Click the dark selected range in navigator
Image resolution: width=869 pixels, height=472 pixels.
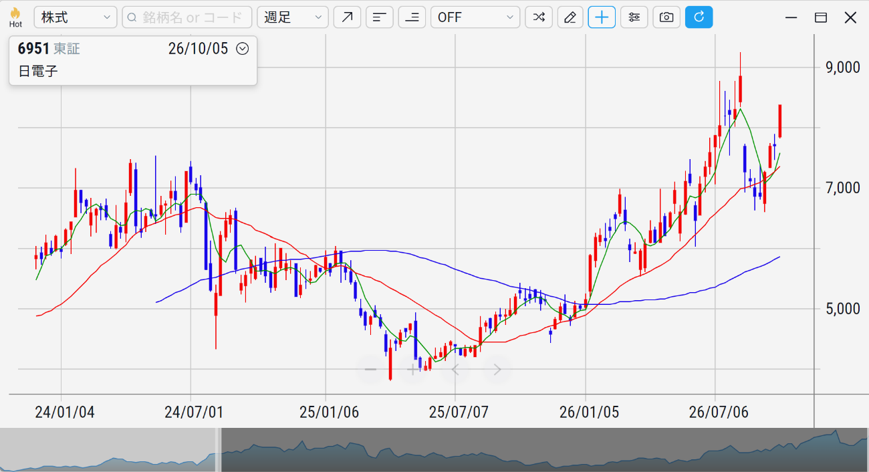coord(543,450)
